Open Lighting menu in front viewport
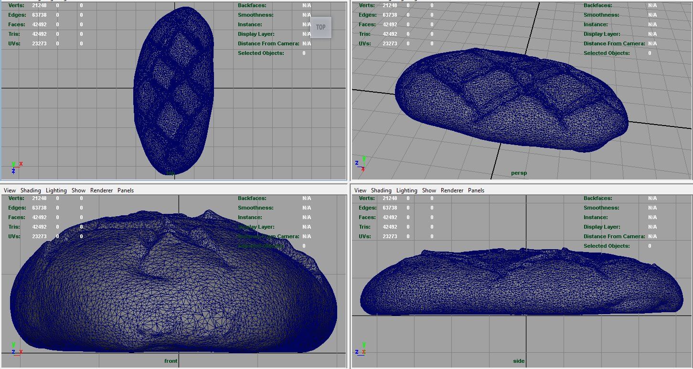Image resolution: width=693 pixels, height=369 pixels. [x=56, y=190]
